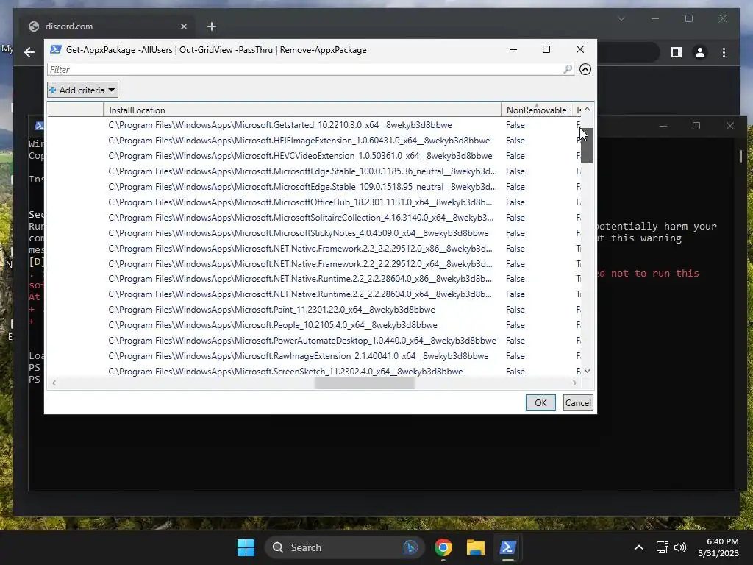Click the vertical scrollbar up arrow
Viewport: 753px width, 565px height.
pos(587,110)
